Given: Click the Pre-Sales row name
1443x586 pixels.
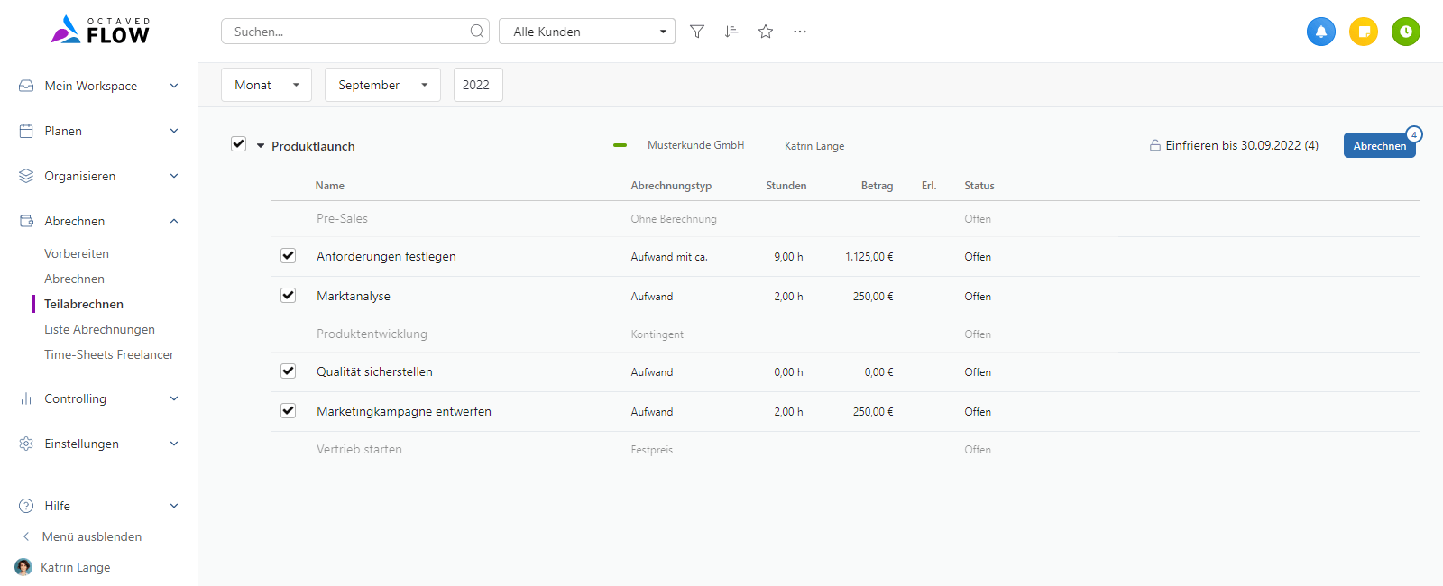Looking at the screenshot, I should tap(342, 218).
